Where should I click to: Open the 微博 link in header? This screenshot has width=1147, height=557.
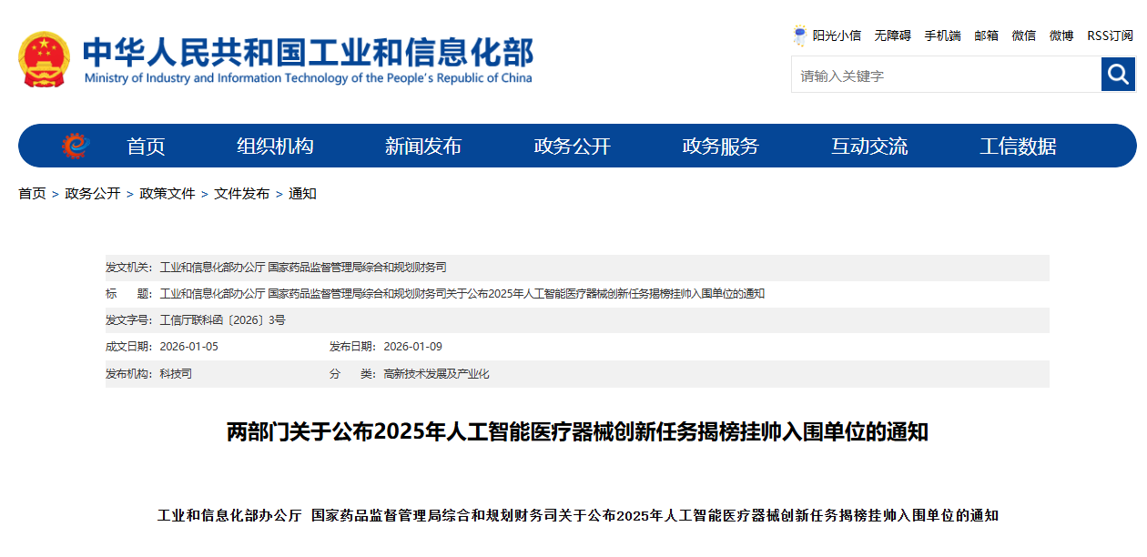click(x=1061, y=35)
